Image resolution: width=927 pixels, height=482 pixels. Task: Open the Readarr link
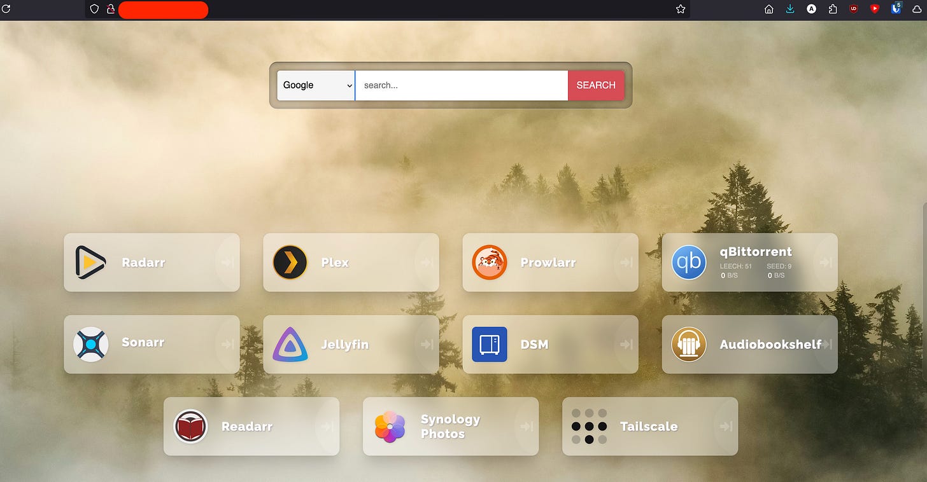coord(247,426)
